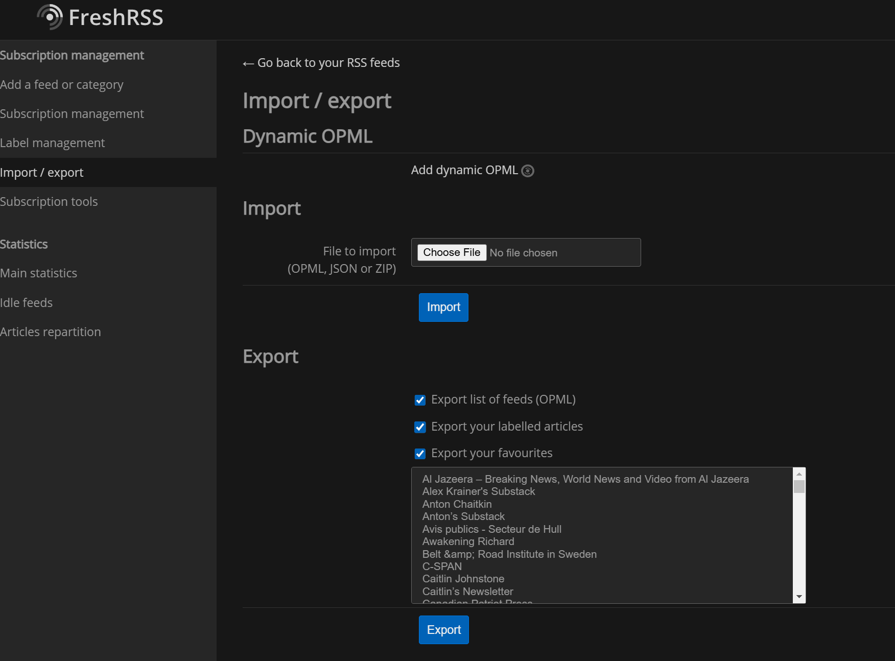Open Articles repartition page

50,332
